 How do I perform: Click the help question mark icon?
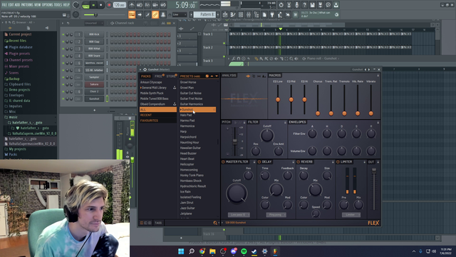(304, 5)
